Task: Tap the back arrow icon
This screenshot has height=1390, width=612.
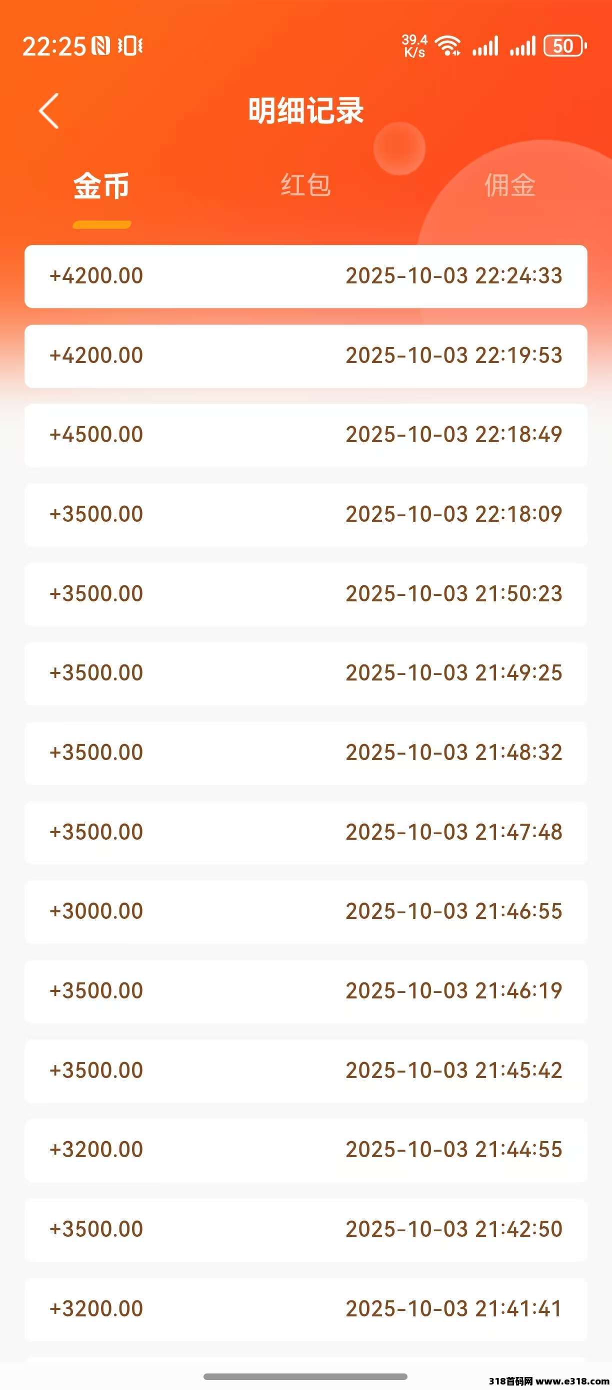Action: [x=48, y=111]
